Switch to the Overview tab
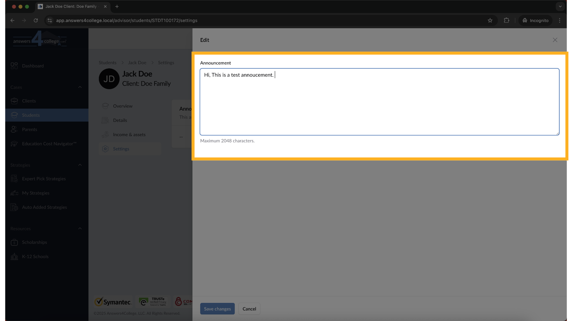 pyautogui.click(x=122, y=106)
